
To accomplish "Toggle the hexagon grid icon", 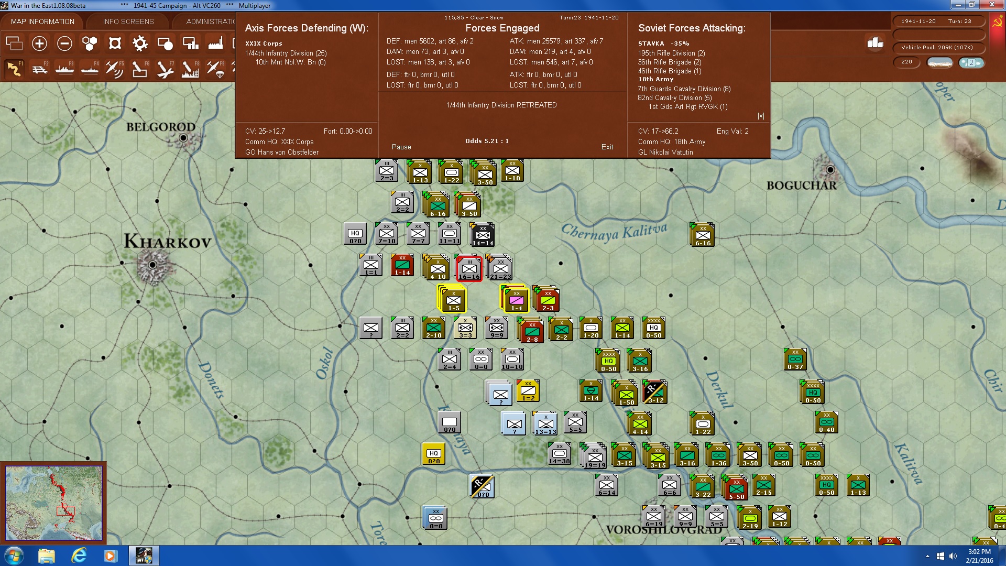I will tap(90, 43).
